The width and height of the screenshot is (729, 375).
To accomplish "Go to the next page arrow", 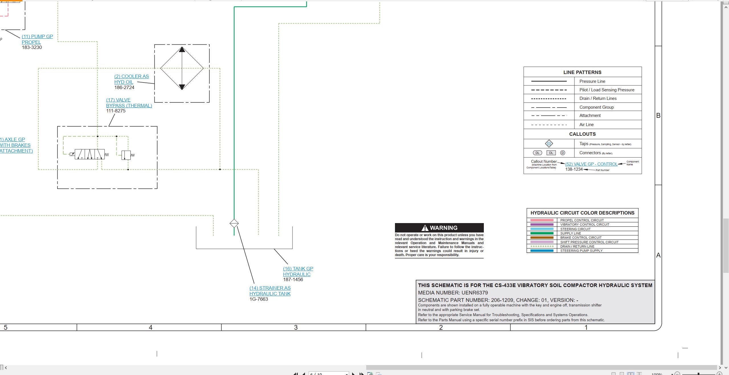I will tap(353, 374).
